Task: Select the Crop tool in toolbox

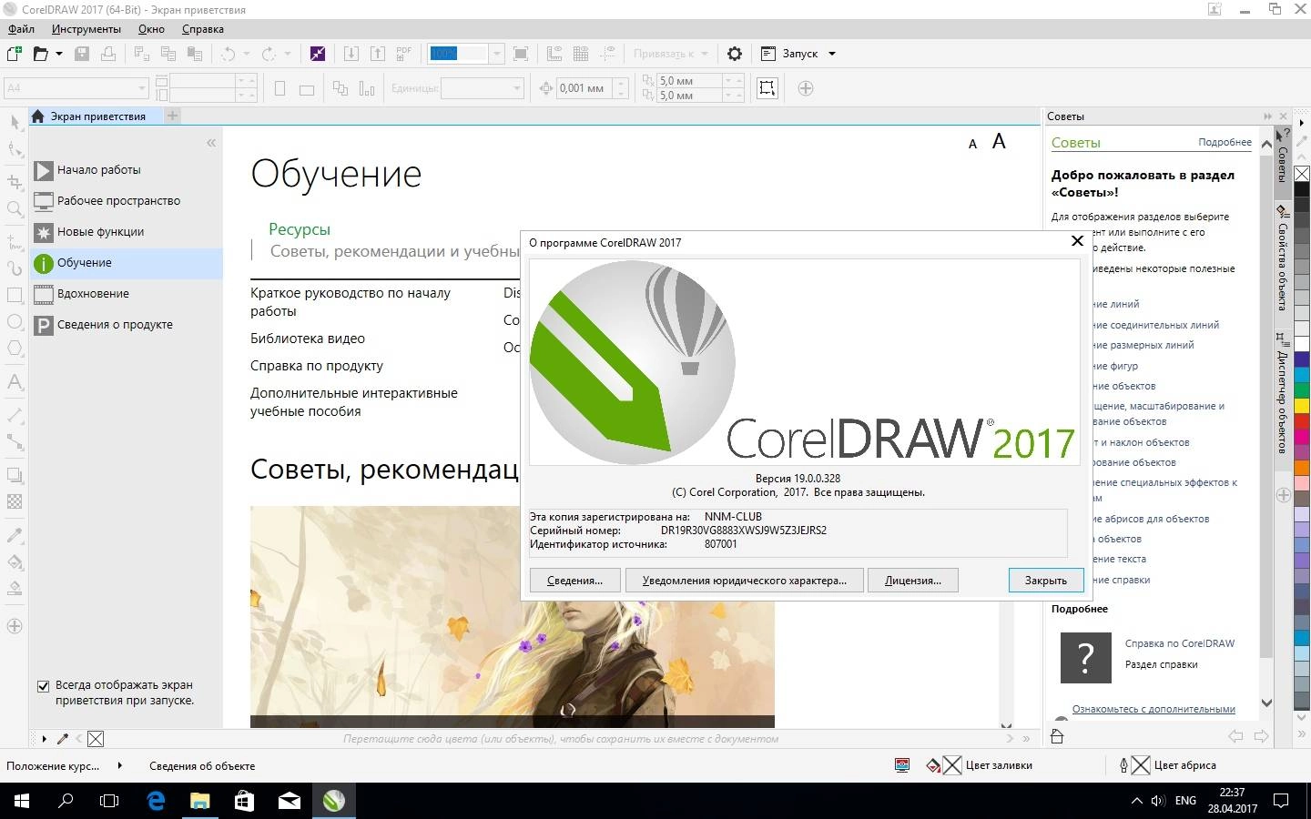Action: tap(15, 182)
